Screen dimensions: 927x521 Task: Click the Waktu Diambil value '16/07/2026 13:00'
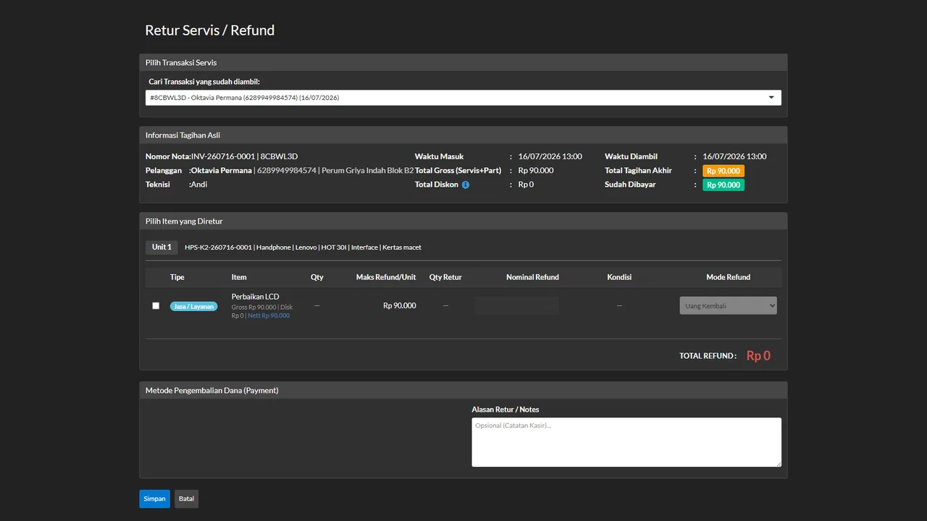pyautogui.click(x=734, y=156)
